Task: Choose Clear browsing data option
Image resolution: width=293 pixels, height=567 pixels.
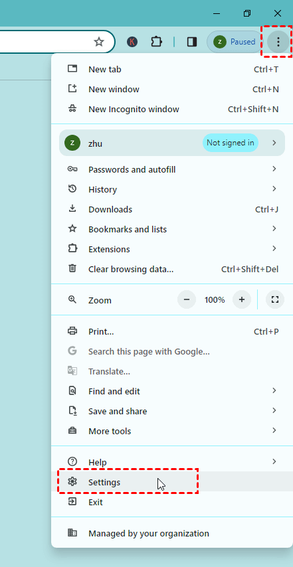Action: [x=172, y=269]
